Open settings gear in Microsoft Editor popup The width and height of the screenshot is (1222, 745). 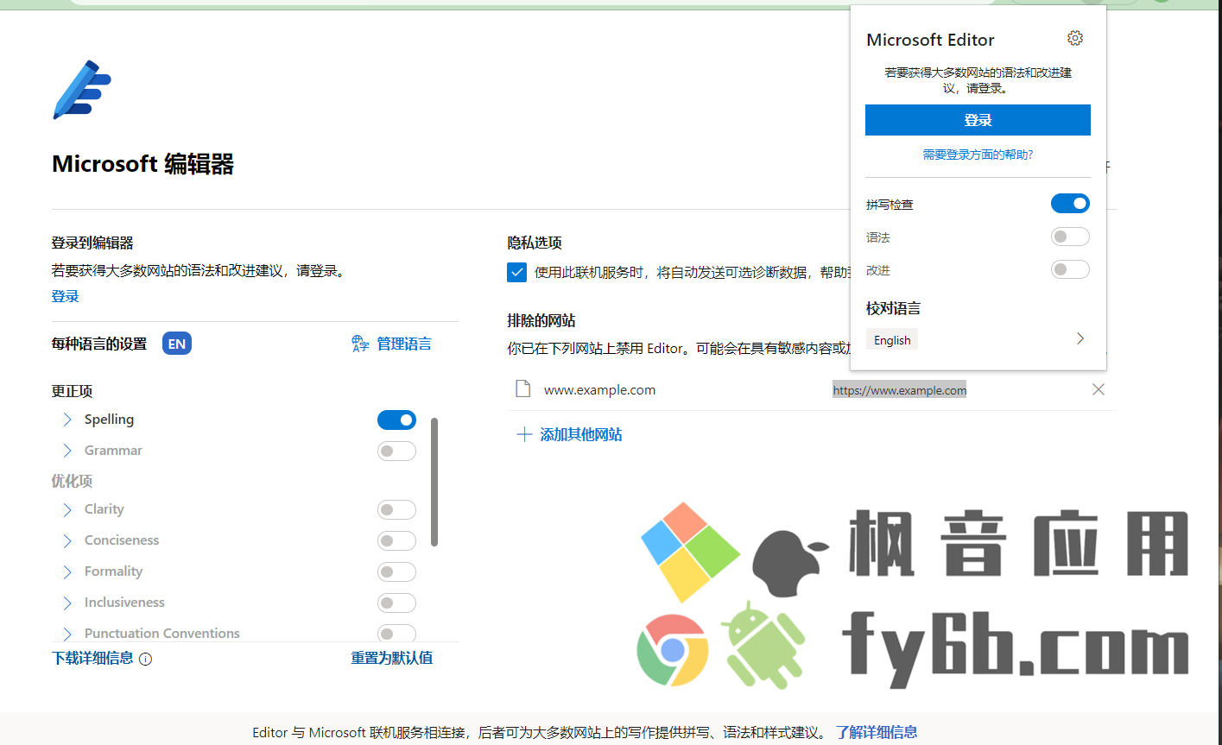click(1074, 38)
